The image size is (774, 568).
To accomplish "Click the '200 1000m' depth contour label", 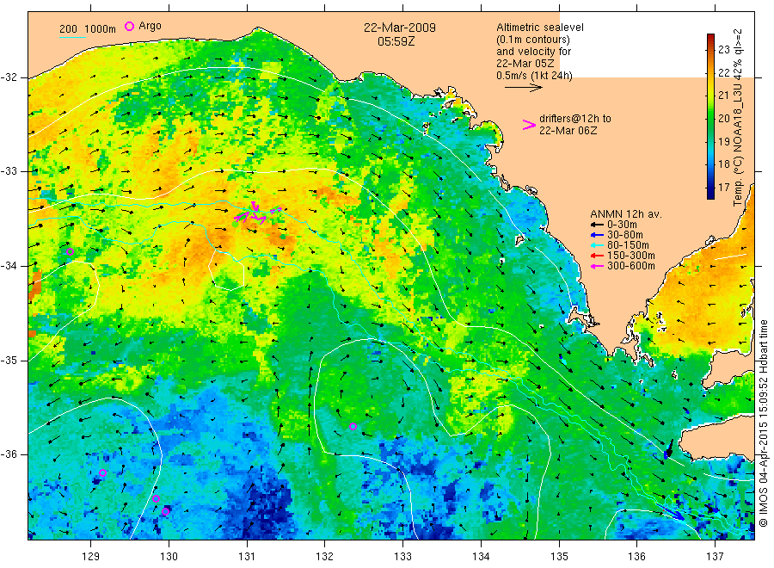I will pos(88,28).
